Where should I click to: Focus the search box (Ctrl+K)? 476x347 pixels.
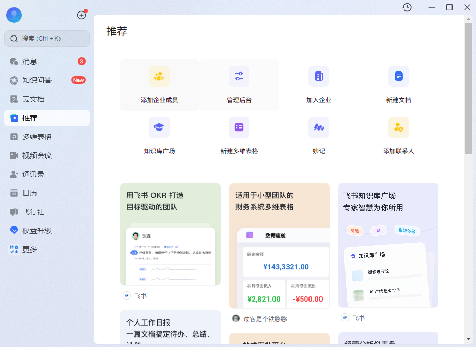47,39
